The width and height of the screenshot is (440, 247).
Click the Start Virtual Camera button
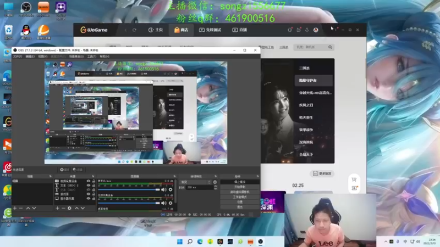click(240, 192)
